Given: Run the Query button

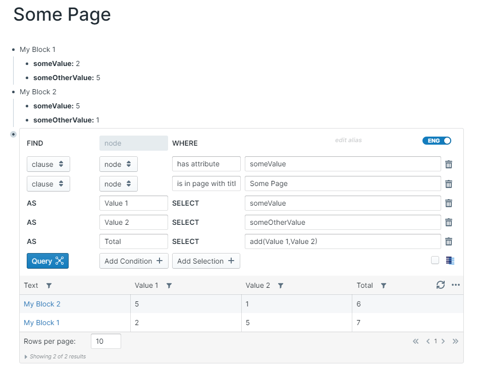Looking at the screenshot, I should (x=47, y=261).
